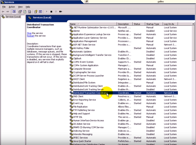Click the Help toolbar icon
This screenshot has width=196, height=145.
[x=36, y=12]
